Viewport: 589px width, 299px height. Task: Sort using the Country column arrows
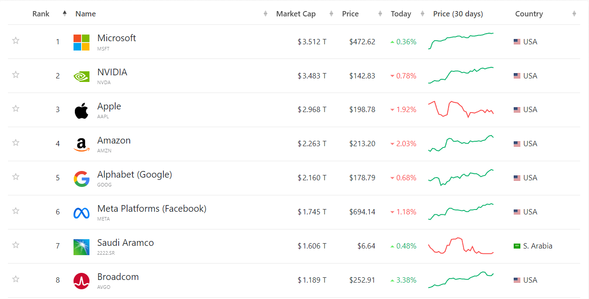574,14
